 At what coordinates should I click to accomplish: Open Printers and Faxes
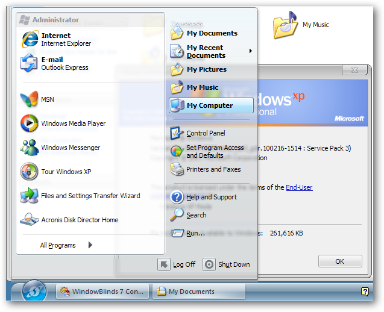[213, 169]
